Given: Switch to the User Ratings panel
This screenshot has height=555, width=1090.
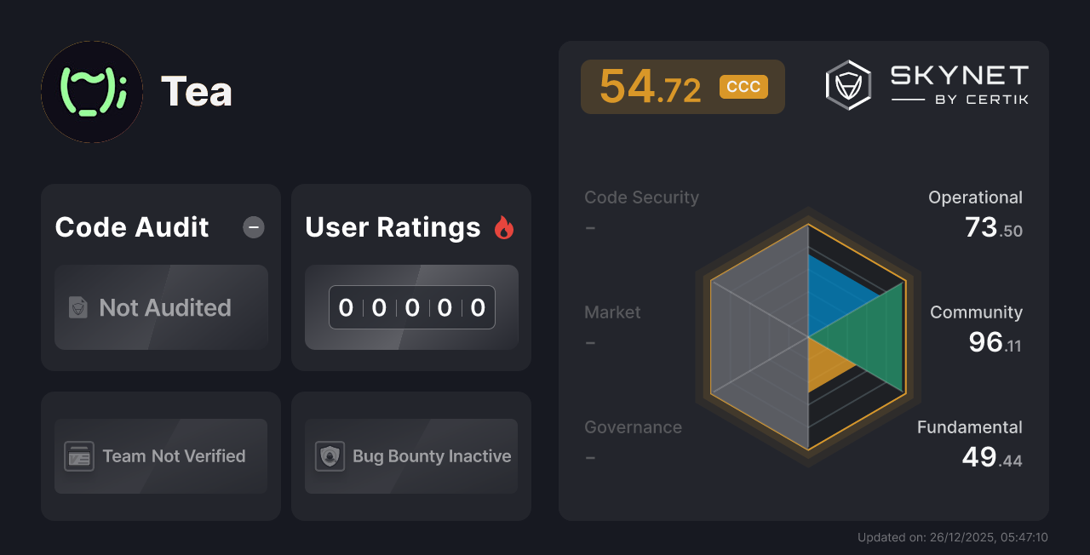Looking at the screenshot, I should [411, 277].
